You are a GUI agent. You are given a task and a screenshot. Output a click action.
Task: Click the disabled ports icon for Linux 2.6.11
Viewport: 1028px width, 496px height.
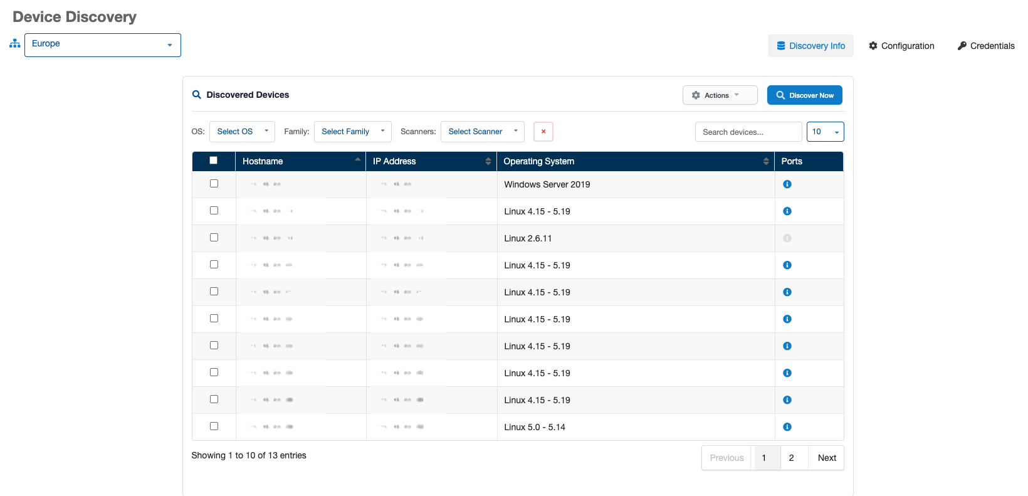pyautogui.click(x=787, y=238)
